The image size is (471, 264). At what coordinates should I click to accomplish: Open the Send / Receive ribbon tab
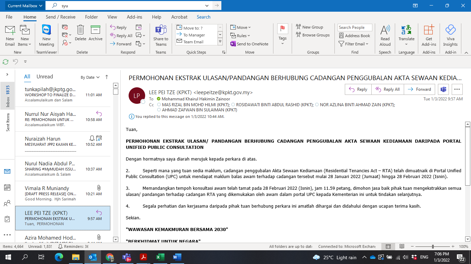[60, 17]
